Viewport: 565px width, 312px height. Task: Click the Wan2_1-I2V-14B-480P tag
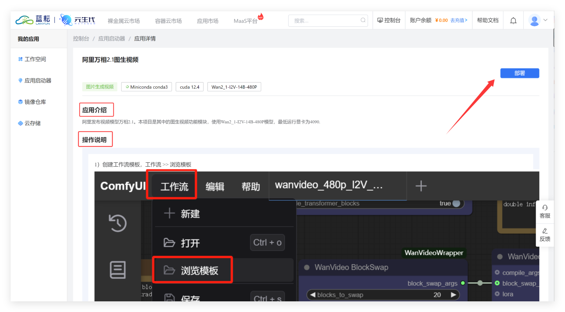click(x=234, y=87)
